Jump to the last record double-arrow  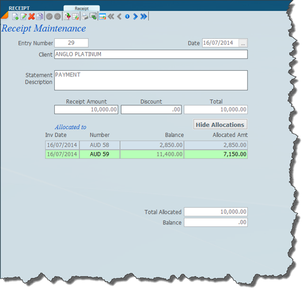pos(144,16)
